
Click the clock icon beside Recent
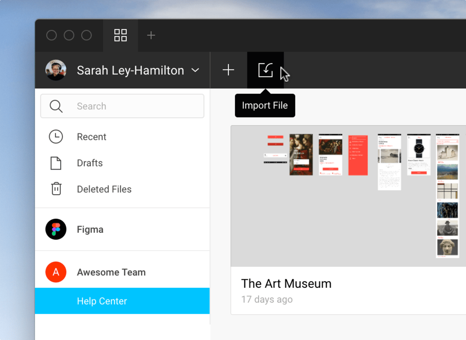(x=56, y=137)
